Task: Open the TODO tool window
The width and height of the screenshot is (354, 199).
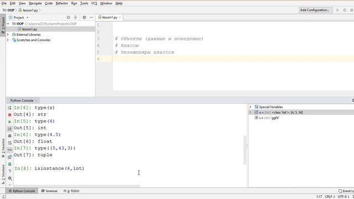Action: pos(71,191)
